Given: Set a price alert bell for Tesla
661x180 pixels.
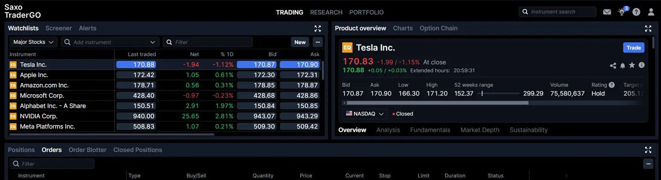Looking at the screenshot, I should [x=623, y=66].
